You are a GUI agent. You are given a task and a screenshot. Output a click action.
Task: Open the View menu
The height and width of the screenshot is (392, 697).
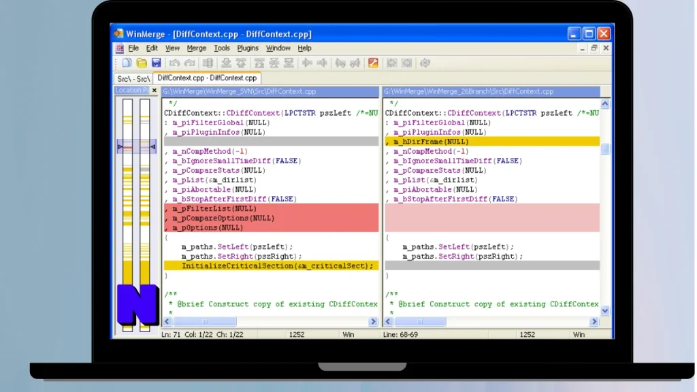172,48
